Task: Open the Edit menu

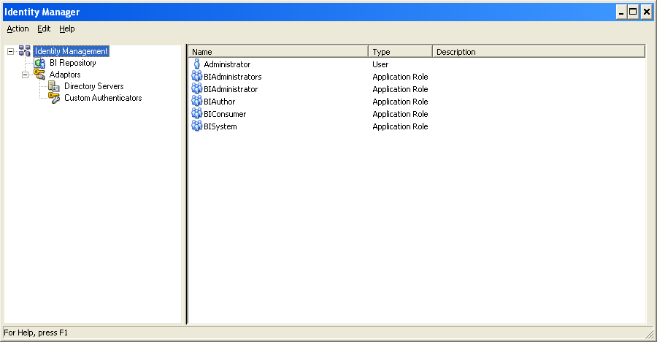Action: click(44, 28)
